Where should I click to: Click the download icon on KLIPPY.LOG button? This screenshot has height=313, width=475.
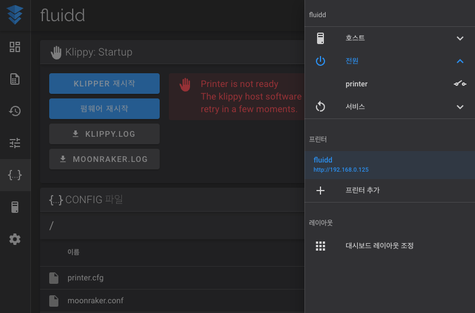pyautogui.click(x=76, y=134)
